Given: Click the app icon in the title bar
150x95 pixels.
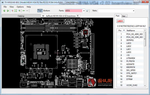Looking at the screenshot, I should 2,2.
